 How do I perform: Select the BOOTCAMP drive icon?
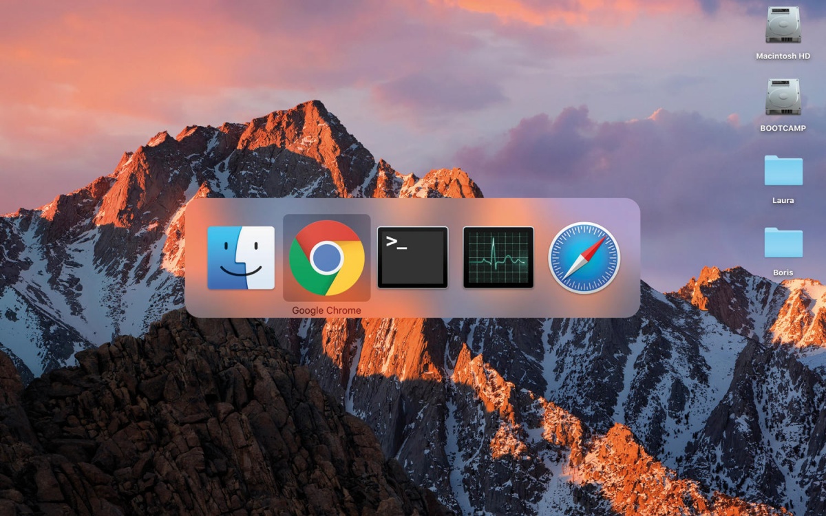click(783, 97)
